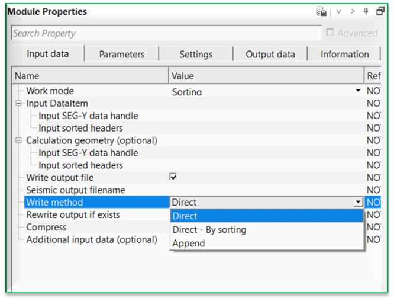Image resolution: width=394 pixels, height=301 pixels.
Task: Select the Seismic output filename row
Action: click(76, 190)
